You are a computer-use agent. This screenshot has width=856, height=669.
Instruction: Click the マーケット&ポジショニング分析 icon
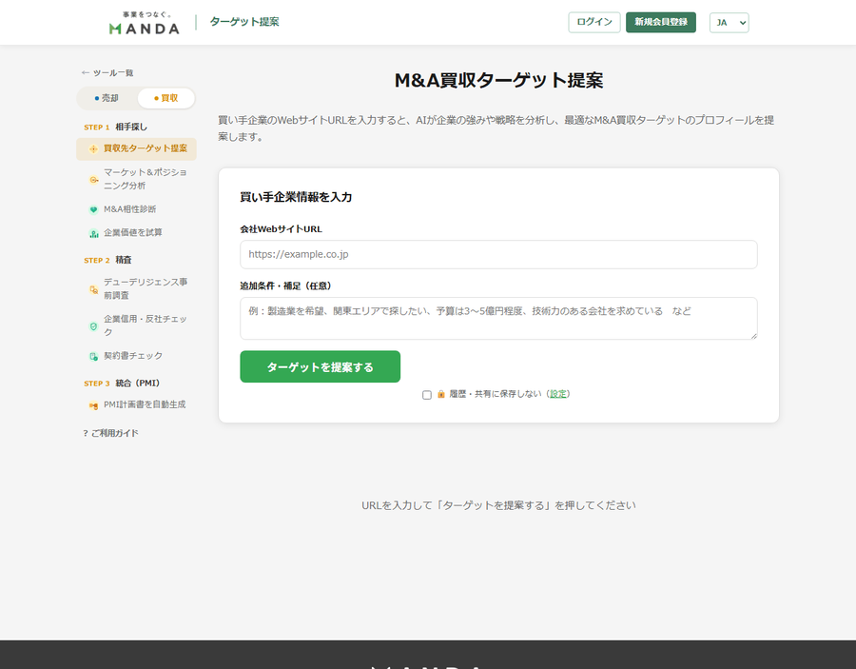tap(93, 180)
